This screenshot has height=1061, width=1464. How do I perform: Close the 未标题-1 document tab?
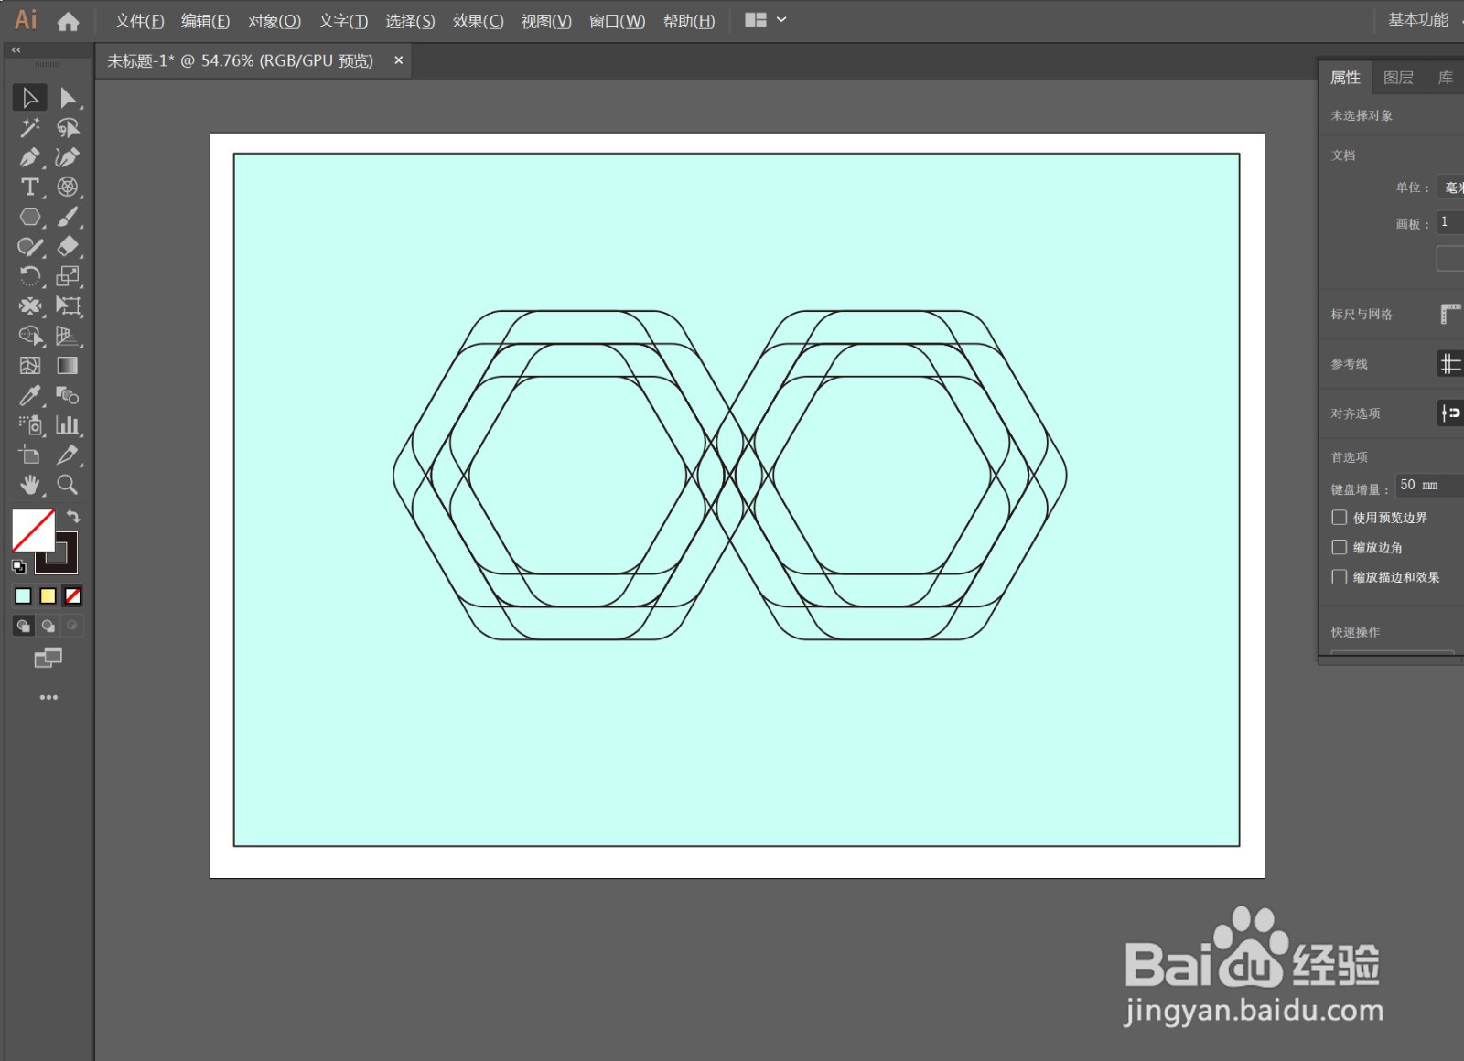(x=398, y=60)
